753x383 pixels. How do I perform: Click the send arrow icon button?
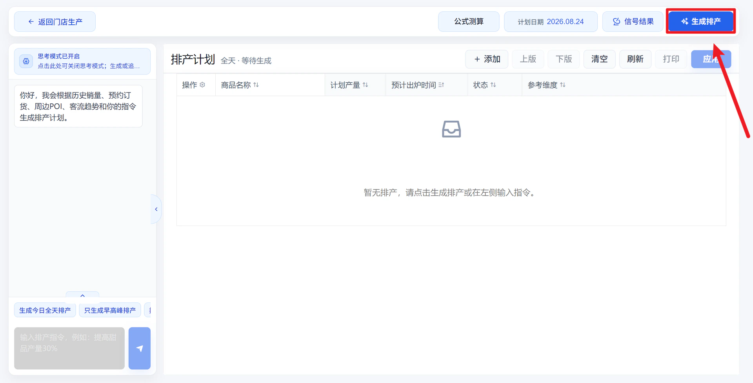139,348
